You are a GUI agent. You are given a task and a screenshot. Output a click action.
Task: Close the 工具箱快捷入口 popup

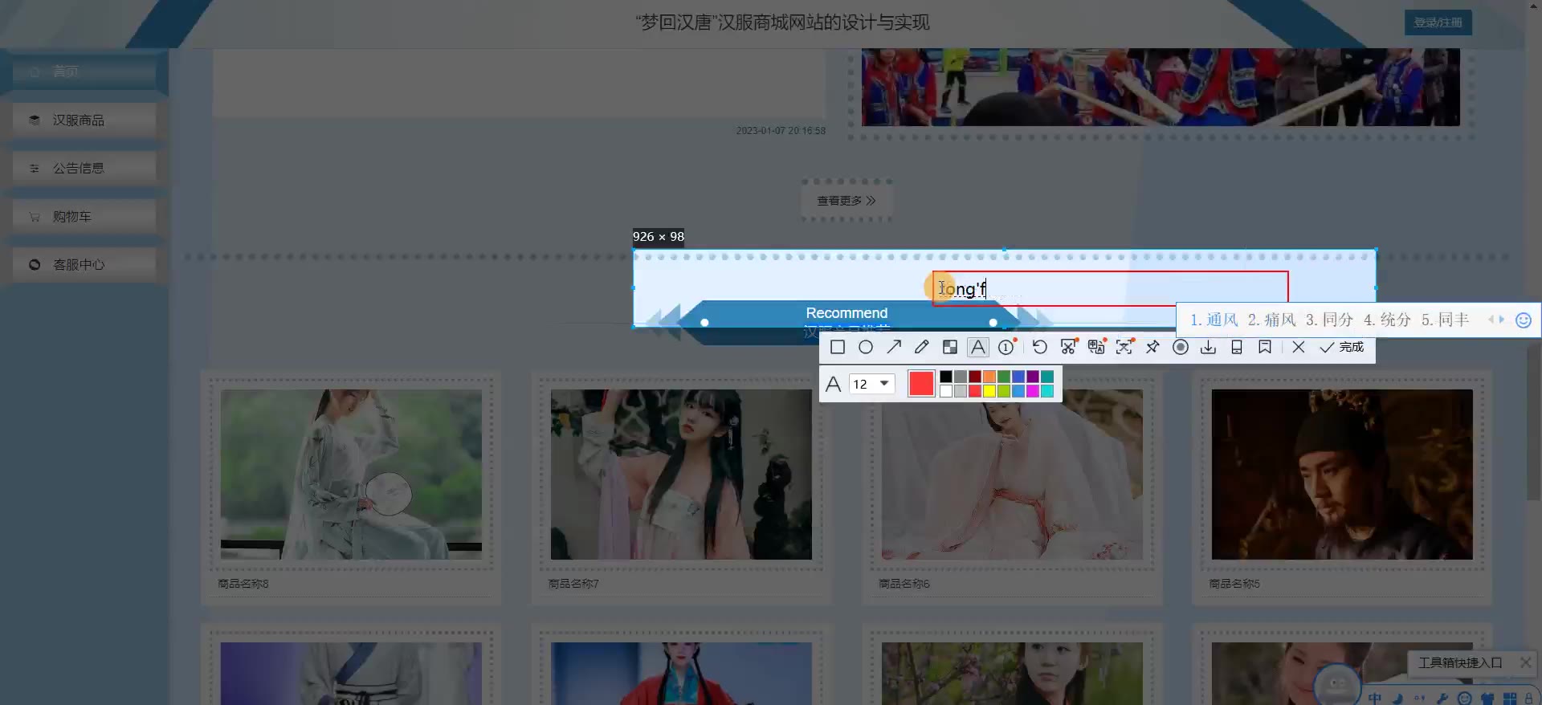[1525, 662]
